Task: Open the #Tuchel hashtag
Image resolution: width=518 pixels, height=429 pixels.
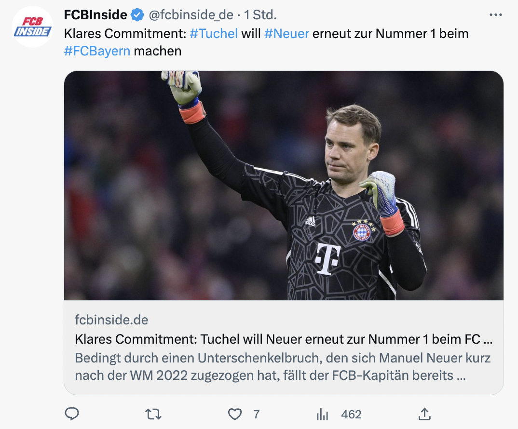Action: [x=214, y=34]
